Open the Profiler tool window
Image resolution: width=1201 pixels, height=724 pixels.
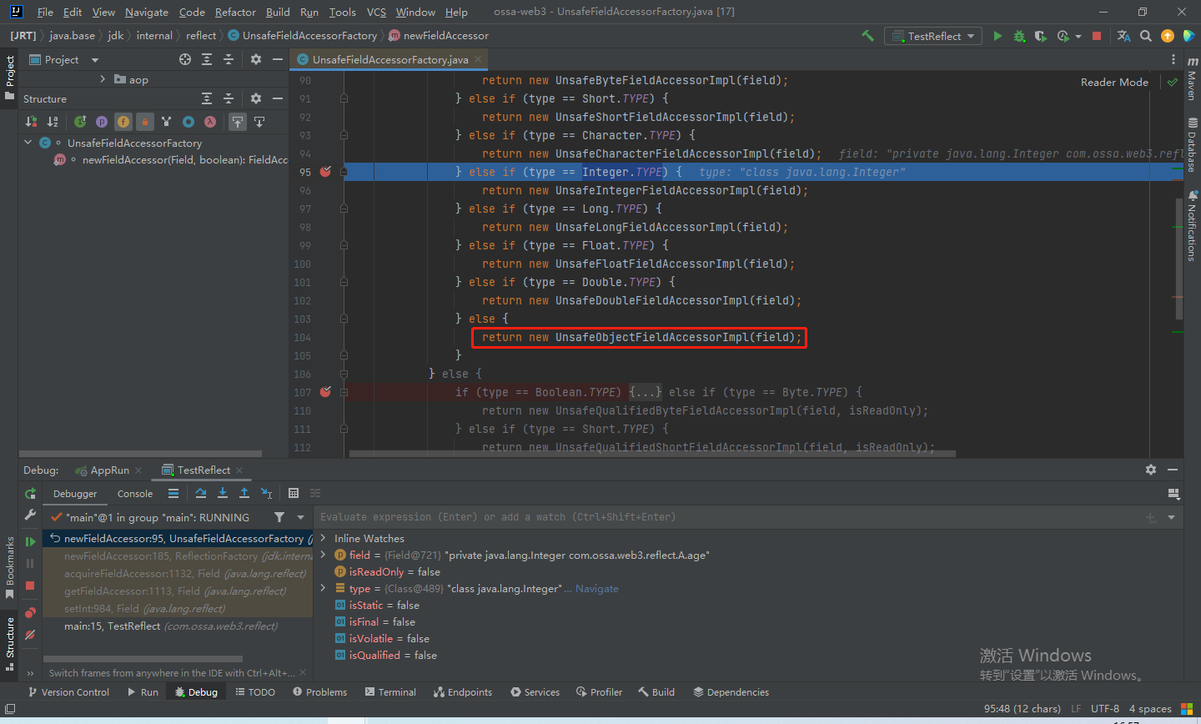599,691
